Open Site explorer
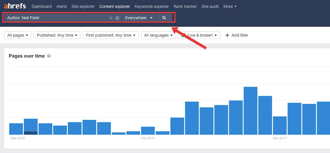This screenshot has height=153, width=330. (x=83, y=7)
